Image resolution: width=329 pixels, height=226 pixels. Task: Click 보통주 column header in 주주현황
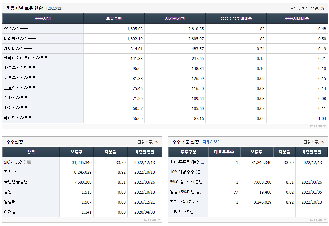pyautogui.click(x=77, y=152)
